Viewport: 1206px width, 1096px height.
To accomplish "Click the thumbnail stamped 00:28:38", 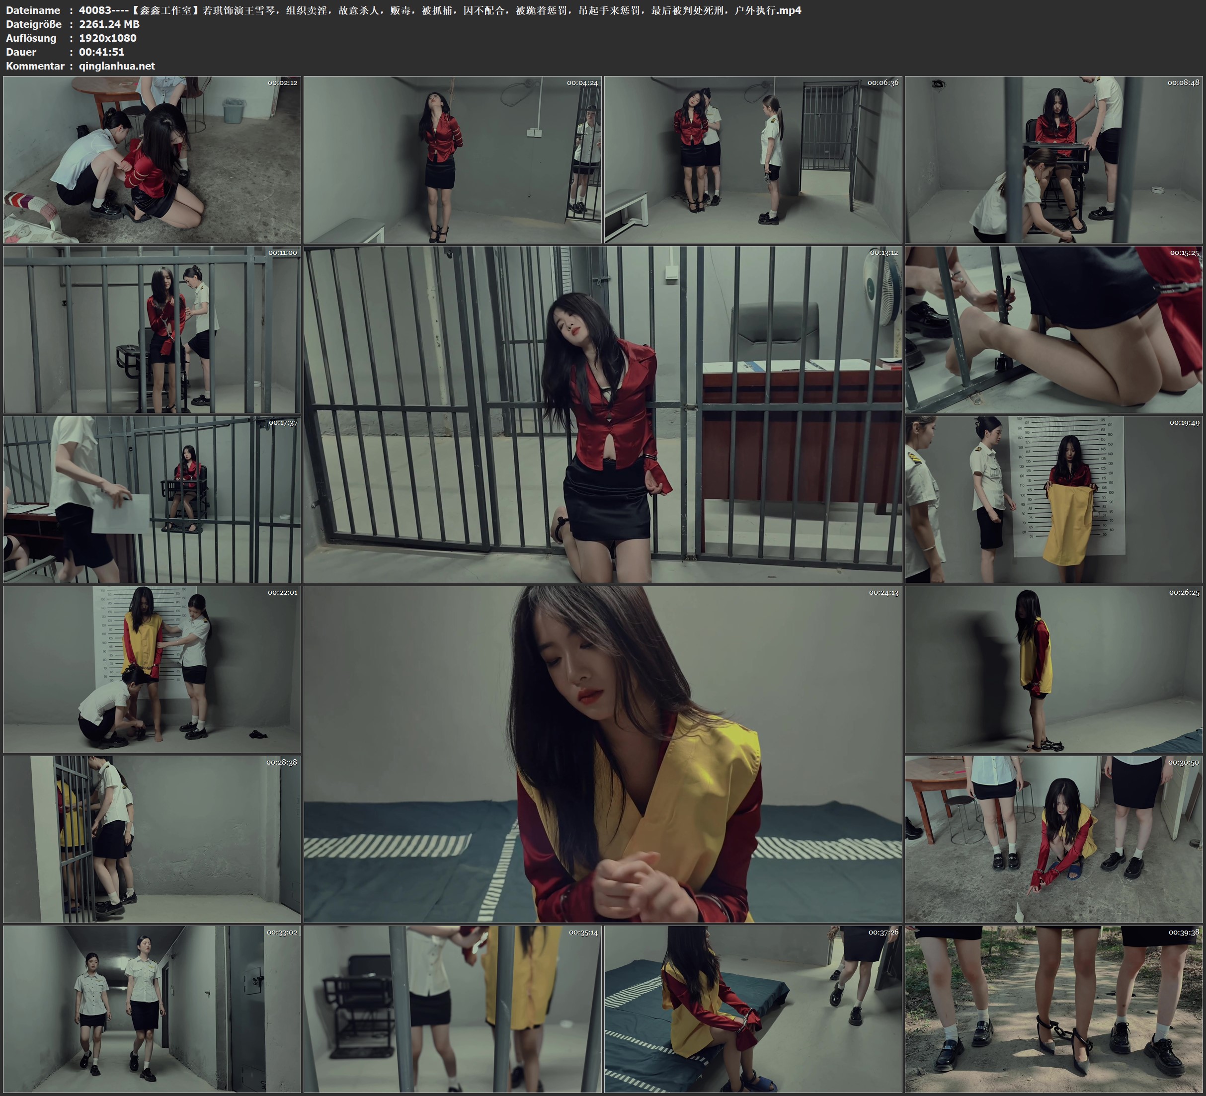I will tap(152, 839).
